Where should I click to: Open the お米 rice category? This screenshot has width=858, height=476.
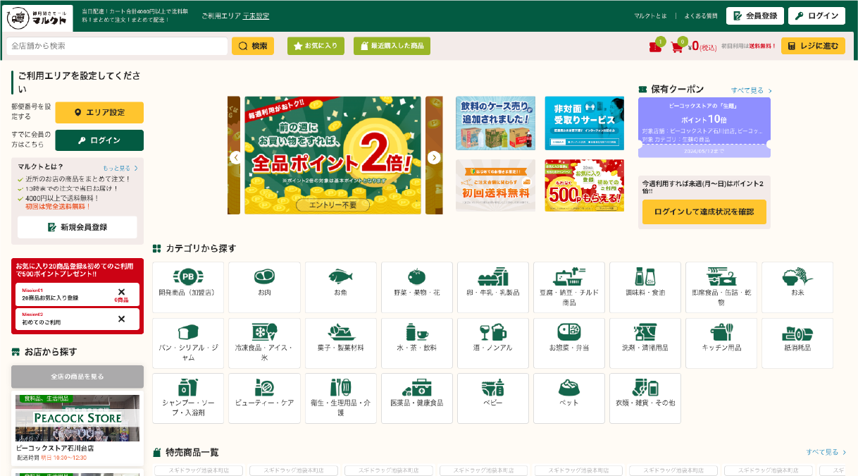coord(797,287)
